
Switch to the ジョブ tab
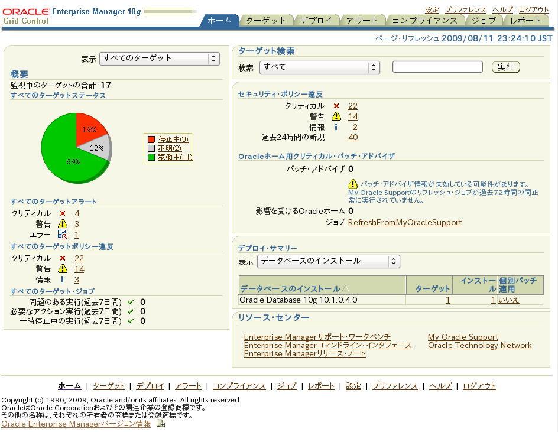coord(484,21)
